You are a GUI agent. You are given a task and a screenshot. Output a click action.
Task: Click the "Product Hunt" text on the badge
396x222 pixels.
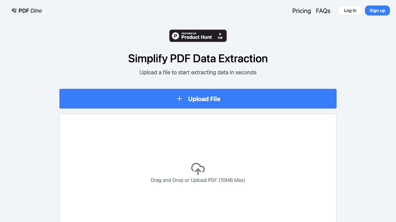click(x=196, y=37)
